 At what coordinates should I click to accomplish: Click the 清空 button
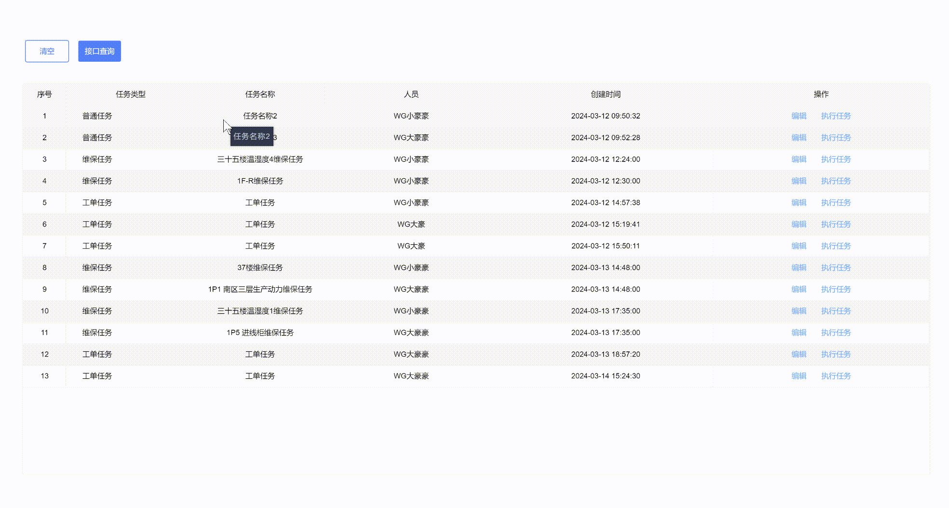46,51
